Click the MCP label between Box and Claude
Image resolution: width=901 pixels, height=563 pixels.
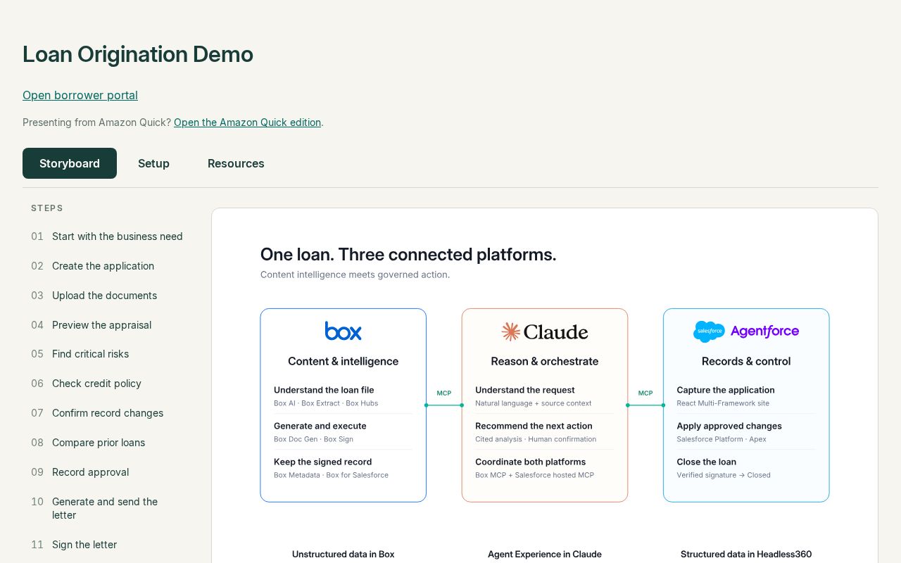pyautogui.click(x=444, y=393)
